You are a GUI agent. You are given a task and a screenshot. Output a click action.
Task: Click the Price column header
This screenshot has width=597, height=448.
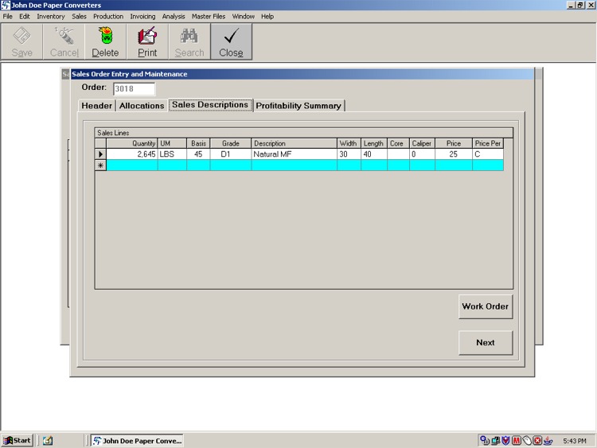point(454,143)
